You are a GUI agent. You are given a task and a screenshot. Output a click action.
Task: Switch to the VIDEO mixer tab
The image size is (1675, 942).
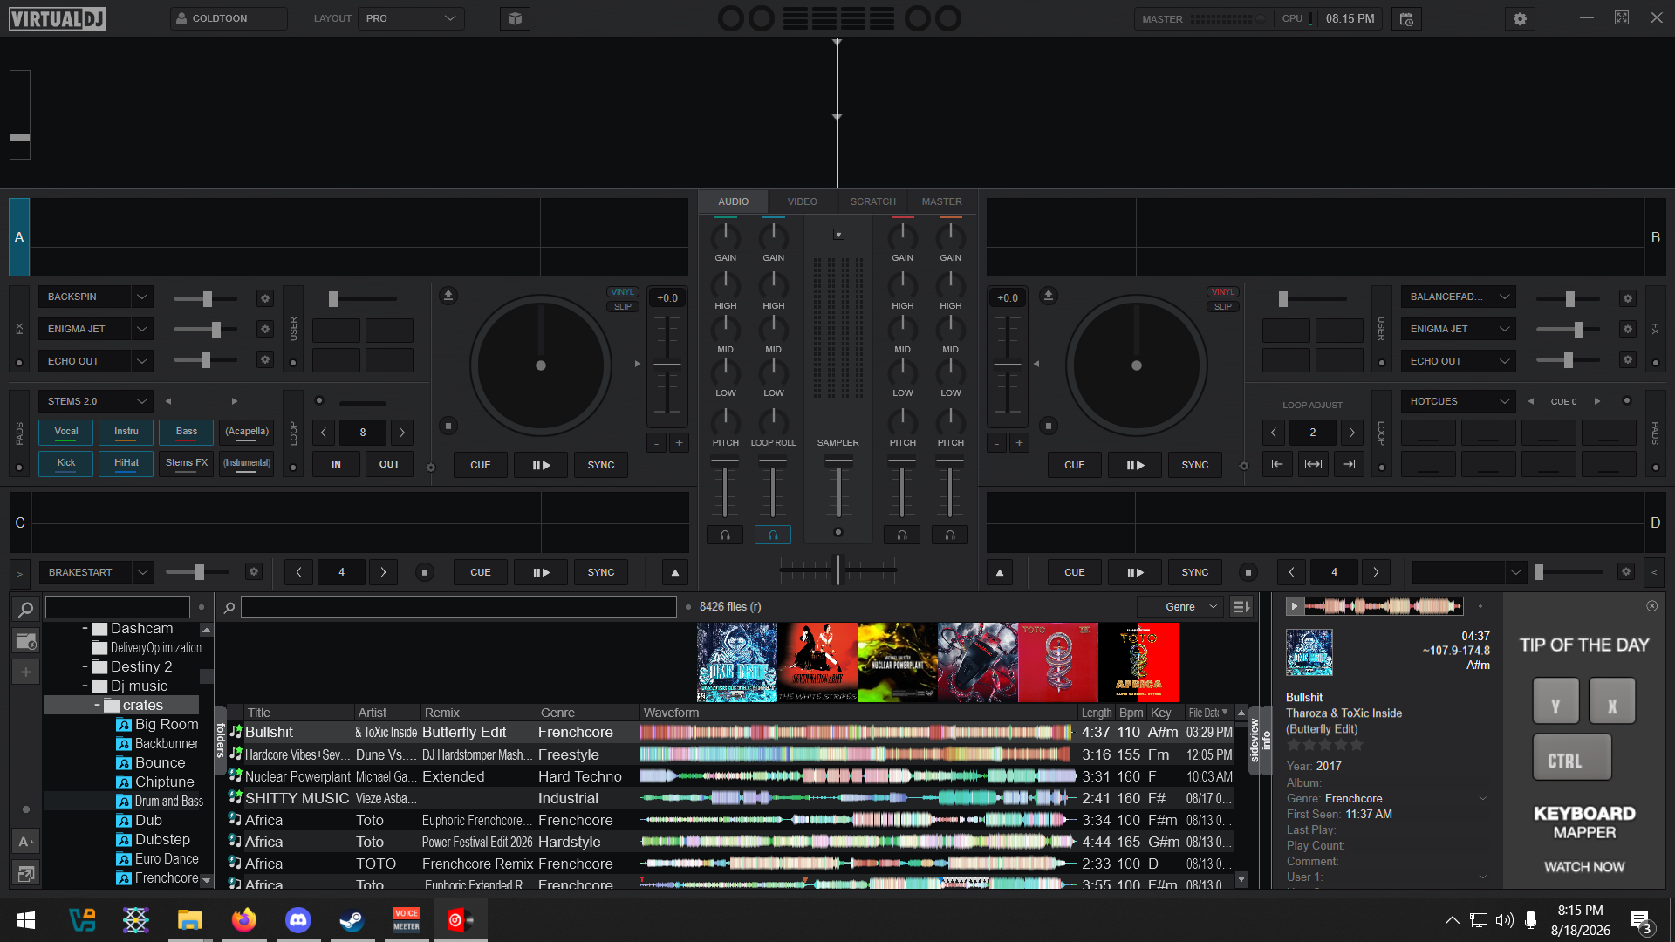click(x=803, y=201)
